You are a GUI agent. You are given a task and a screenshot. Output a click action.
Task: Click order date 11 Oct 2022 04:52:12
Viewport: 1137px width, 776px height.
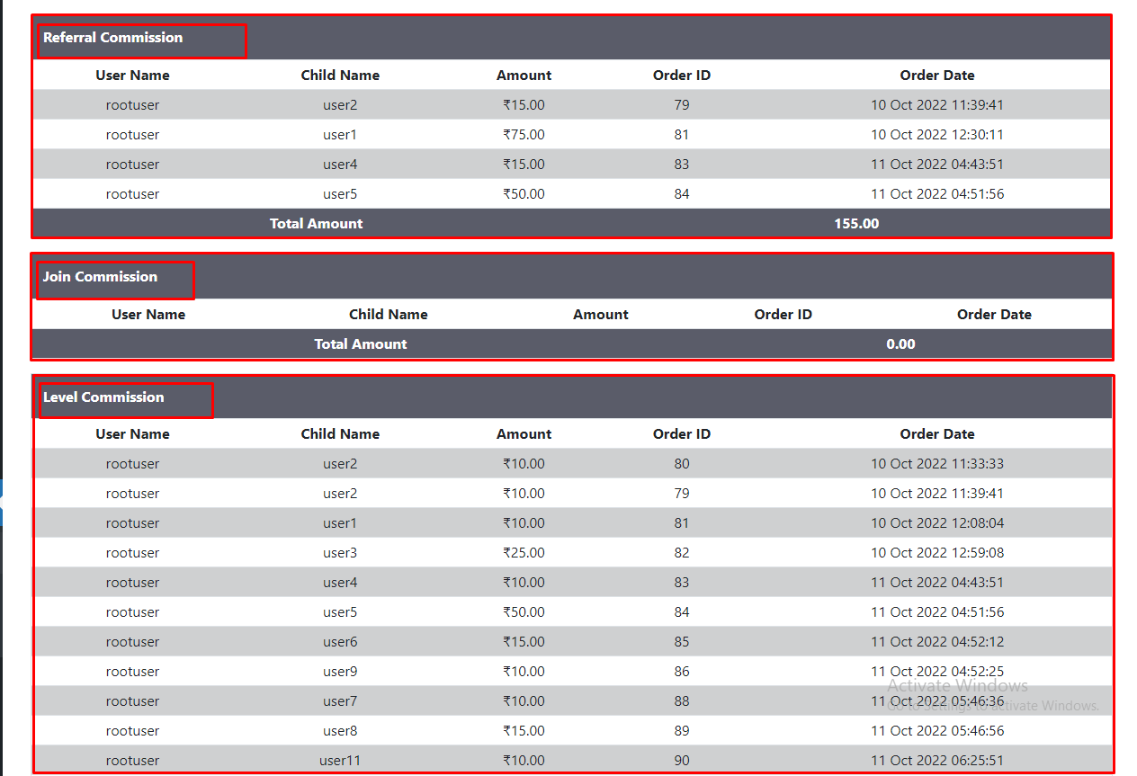coord(937,642)
